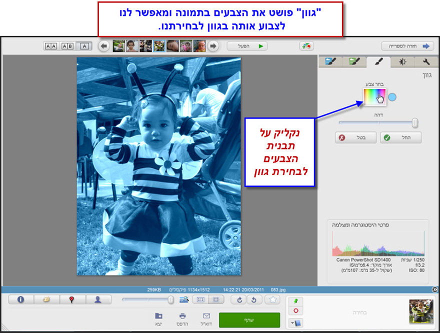Expand the tray options with the small arrow

click(x=436, y=290)
